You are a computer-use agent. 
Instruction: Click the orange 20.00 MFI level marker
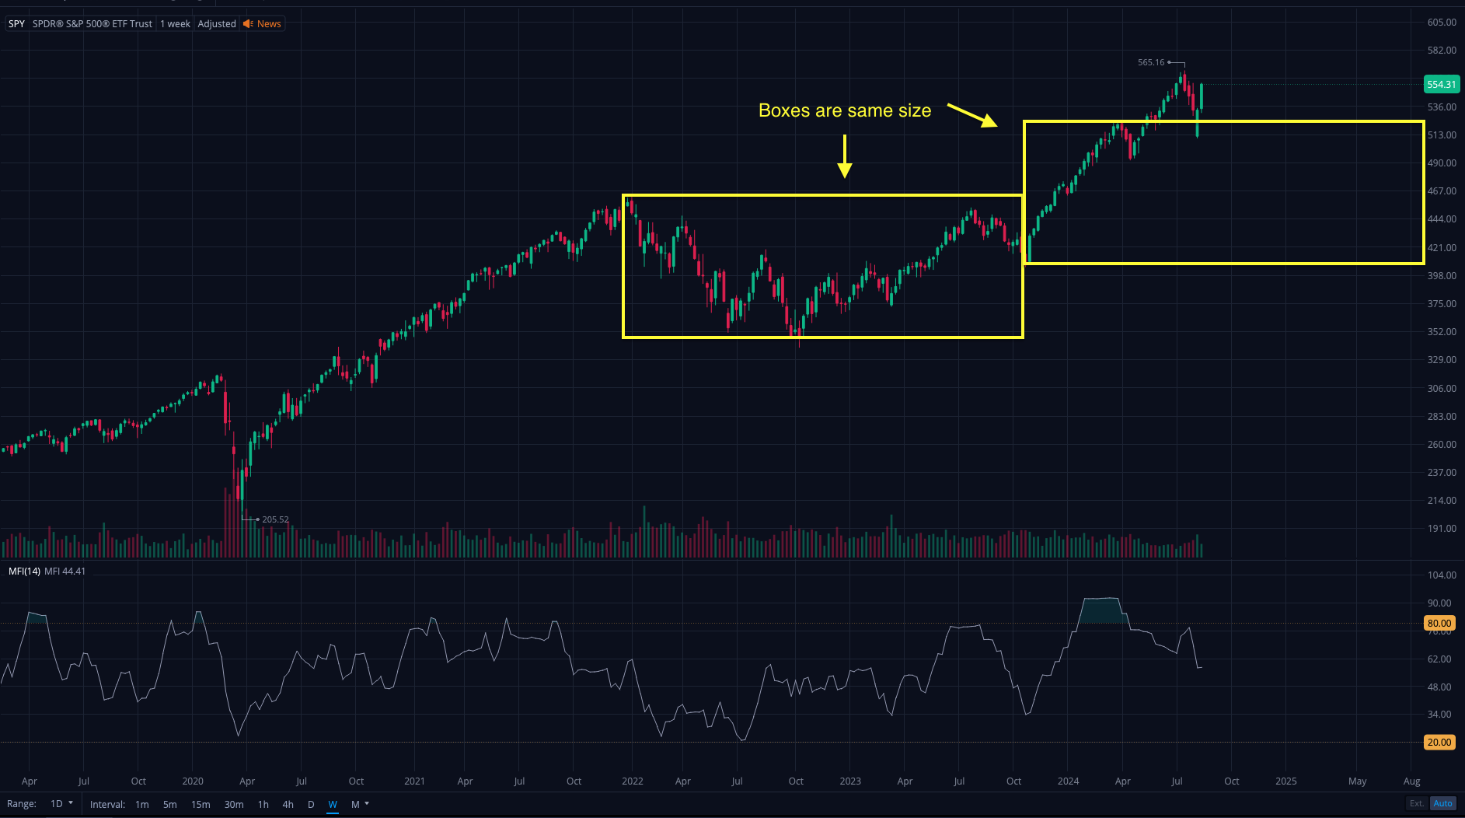(1439, 742)
